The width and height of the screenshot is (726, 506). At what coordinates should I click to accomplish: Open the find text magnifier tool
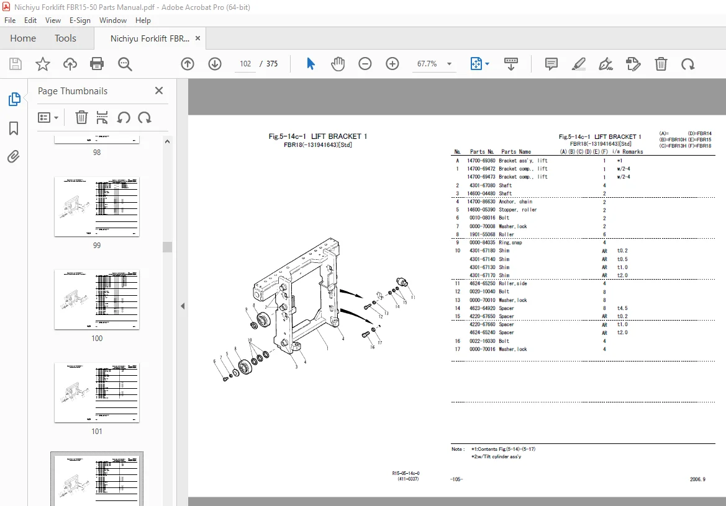(x=125, y=64)
